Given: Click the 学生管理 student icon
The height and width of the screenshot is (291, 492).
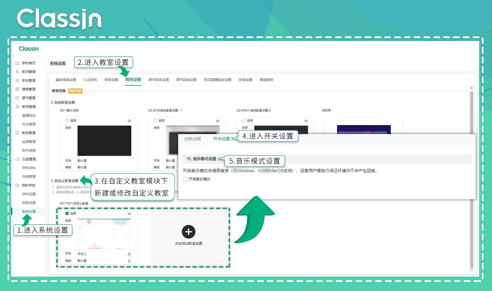Looking at the screenshot, I should [17, 80].
